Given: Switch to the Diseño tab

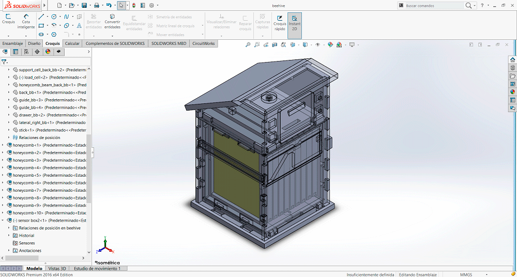Looking at the screenshot, I should (x=34, y=43).
